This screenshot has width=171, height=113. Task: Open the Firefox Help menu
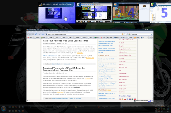pyautogui.click(x=59, y=32)
